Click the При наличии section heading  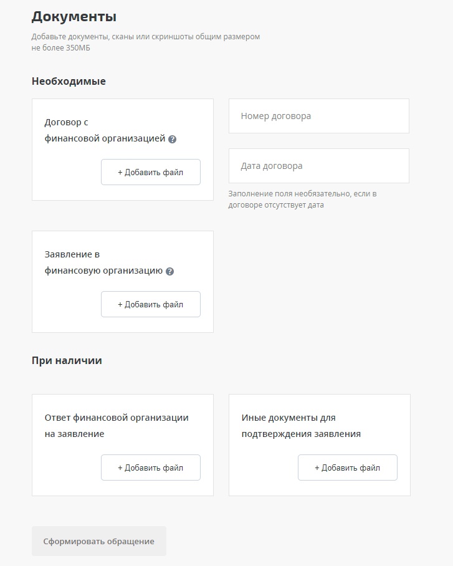pos(67,360)
